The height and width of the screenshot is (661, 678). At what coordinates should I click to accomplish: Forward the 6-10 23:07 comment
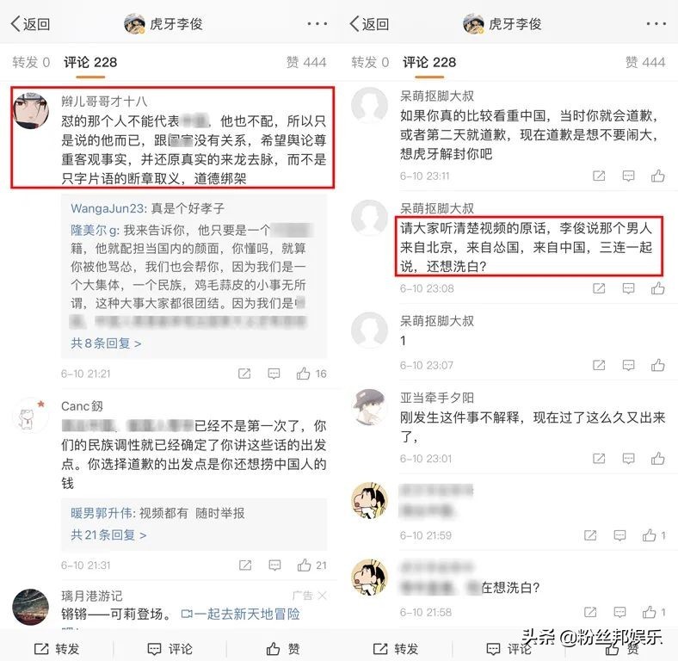click(599, 365)
